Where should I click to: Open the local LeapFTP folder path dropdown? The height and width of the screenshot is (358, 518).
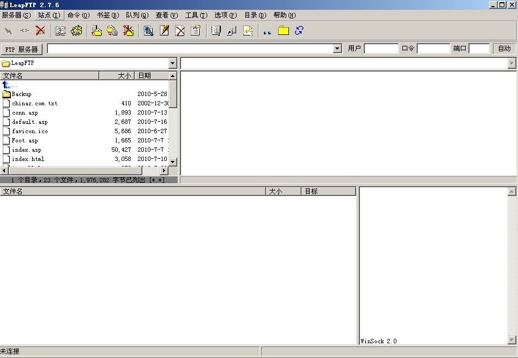coord(172,63)
